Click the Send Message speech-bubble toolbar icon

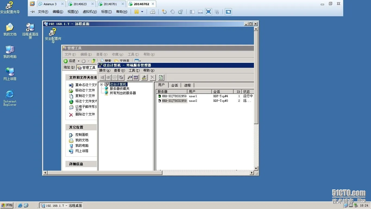115,78
